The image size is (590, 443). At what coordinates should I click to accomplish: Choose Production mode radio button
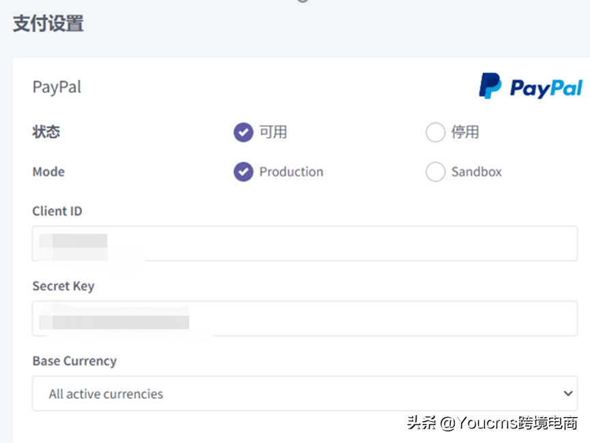(244, 172)
